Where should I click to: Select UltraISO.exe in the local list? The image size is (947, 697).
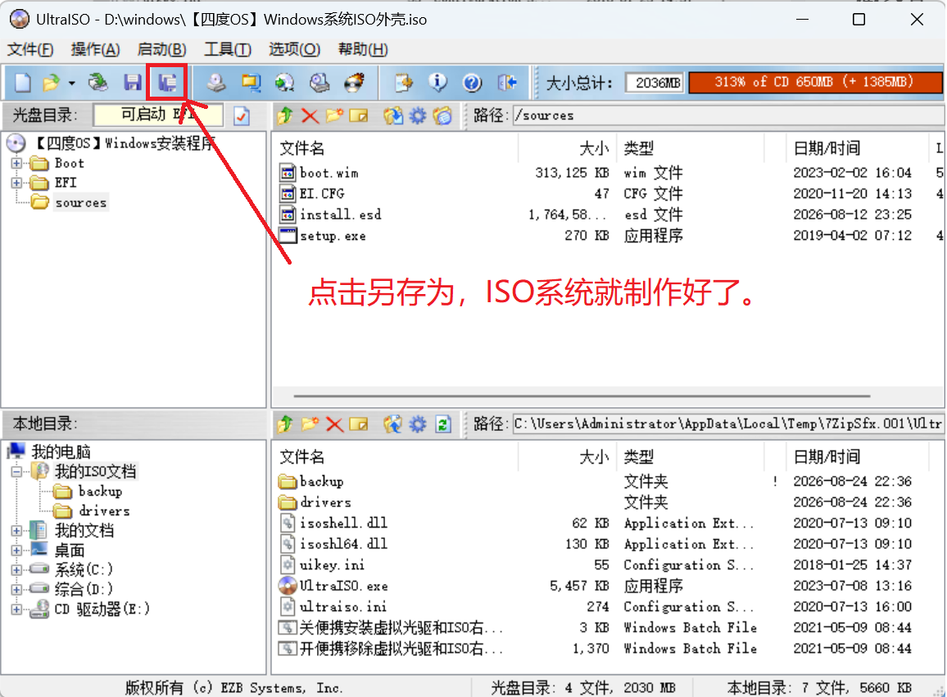click(343, 586)
